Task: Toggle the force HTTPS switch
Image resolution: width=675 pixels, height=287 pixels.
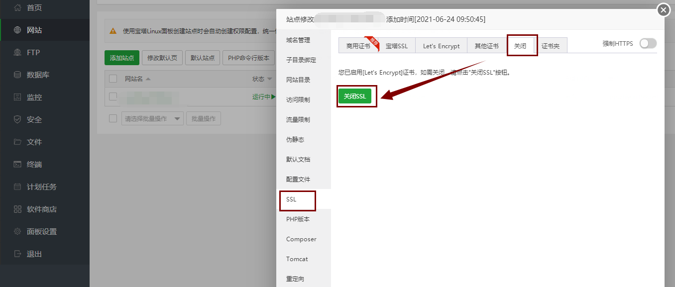Action: coord(648,44)
